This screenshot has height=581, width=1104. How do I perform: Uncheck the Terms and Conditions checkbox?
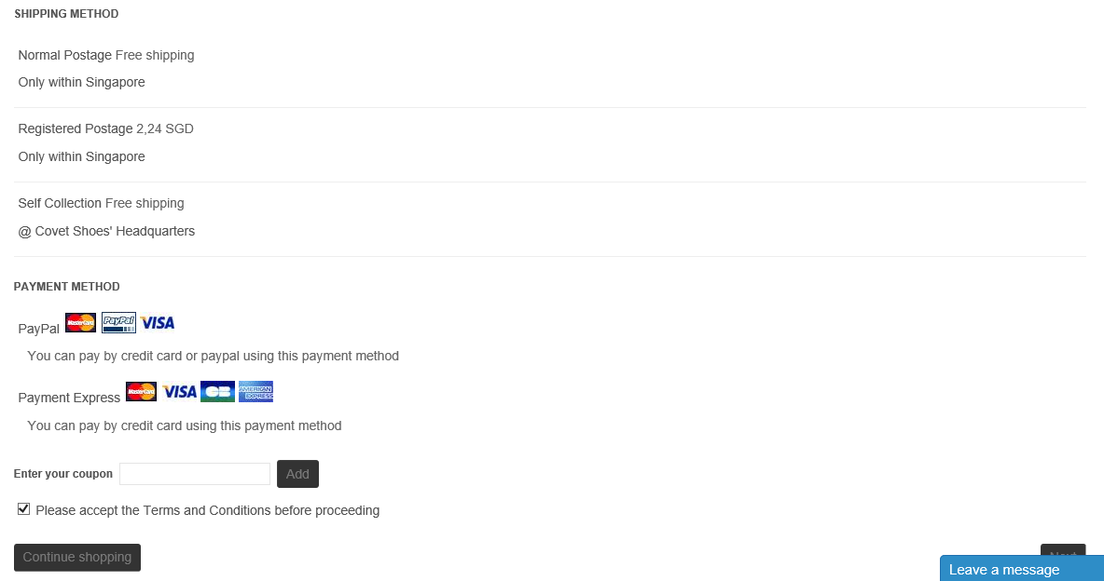coord(24,509)
